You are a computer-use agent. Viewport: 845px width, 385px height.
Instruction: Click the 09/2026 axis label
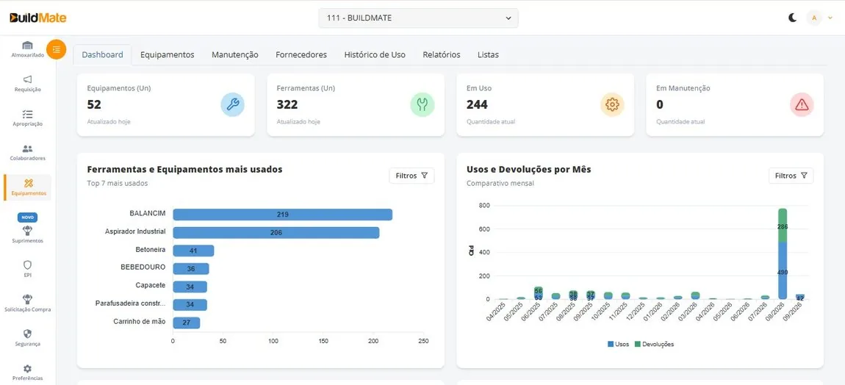point(792,312)
